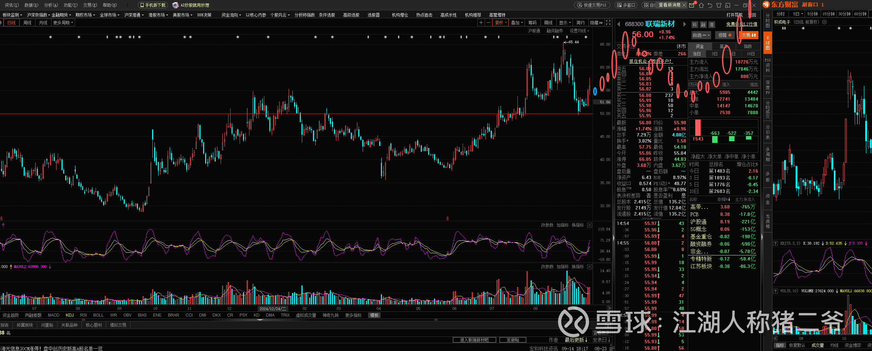The image size is (872, 351).
Task: Toggle the 隐藏 side panel button
Action: pos(597,23)
